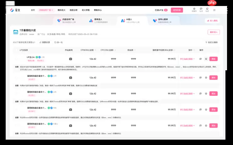The image size is (233, 145).
Task: Click the 7月暑假档大促 title
Action: (28, 30)
